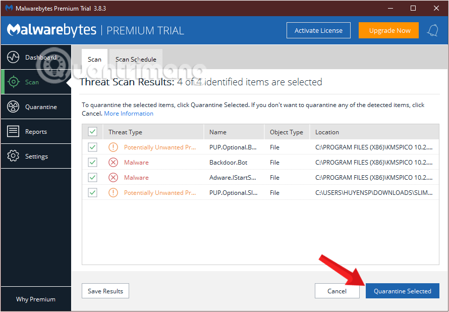Click Quarantine Selected button
The width and height of the screenshot is (449, 312).
(x=402, y=291)
